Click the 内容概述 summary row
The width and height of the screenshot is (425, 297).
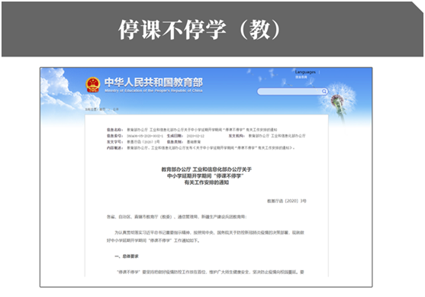(201, 148)
